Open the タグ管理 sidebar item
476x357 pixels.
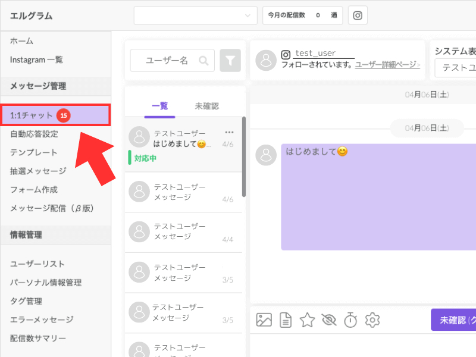[x=26, y=301]
